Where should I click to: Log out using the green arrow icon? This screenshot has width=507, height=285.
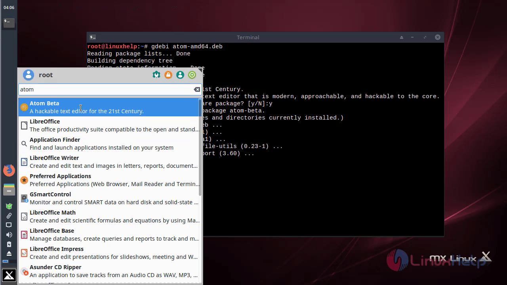tap(192, 75)
